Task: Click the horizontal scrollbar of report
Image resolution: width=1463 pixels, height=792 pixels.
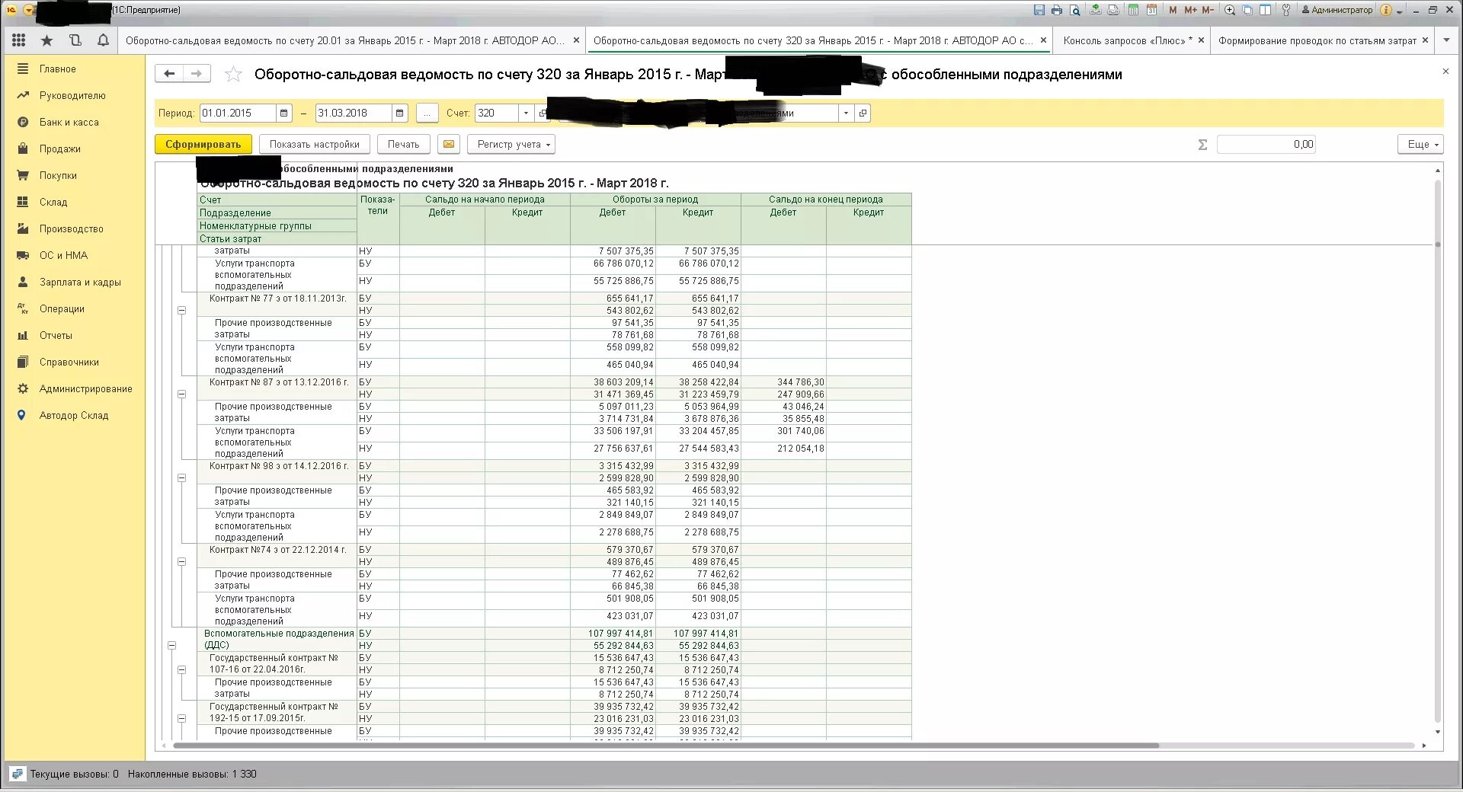Action: tap(666, 746)
